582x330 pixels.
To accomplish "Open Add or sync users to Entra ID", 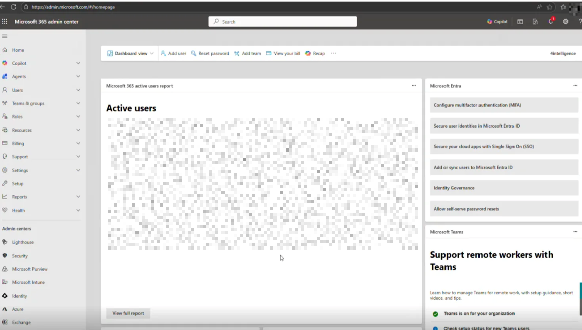I will (504, 168).
